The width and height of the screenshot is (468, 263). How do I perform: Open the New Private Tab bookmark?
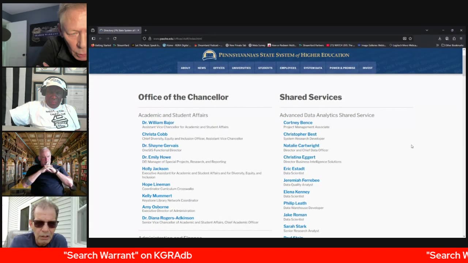coord(236,45)
